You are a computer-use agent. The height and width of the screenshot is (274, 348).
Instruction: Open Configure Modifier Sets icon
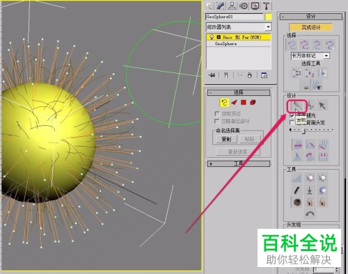tap(264, 75)
